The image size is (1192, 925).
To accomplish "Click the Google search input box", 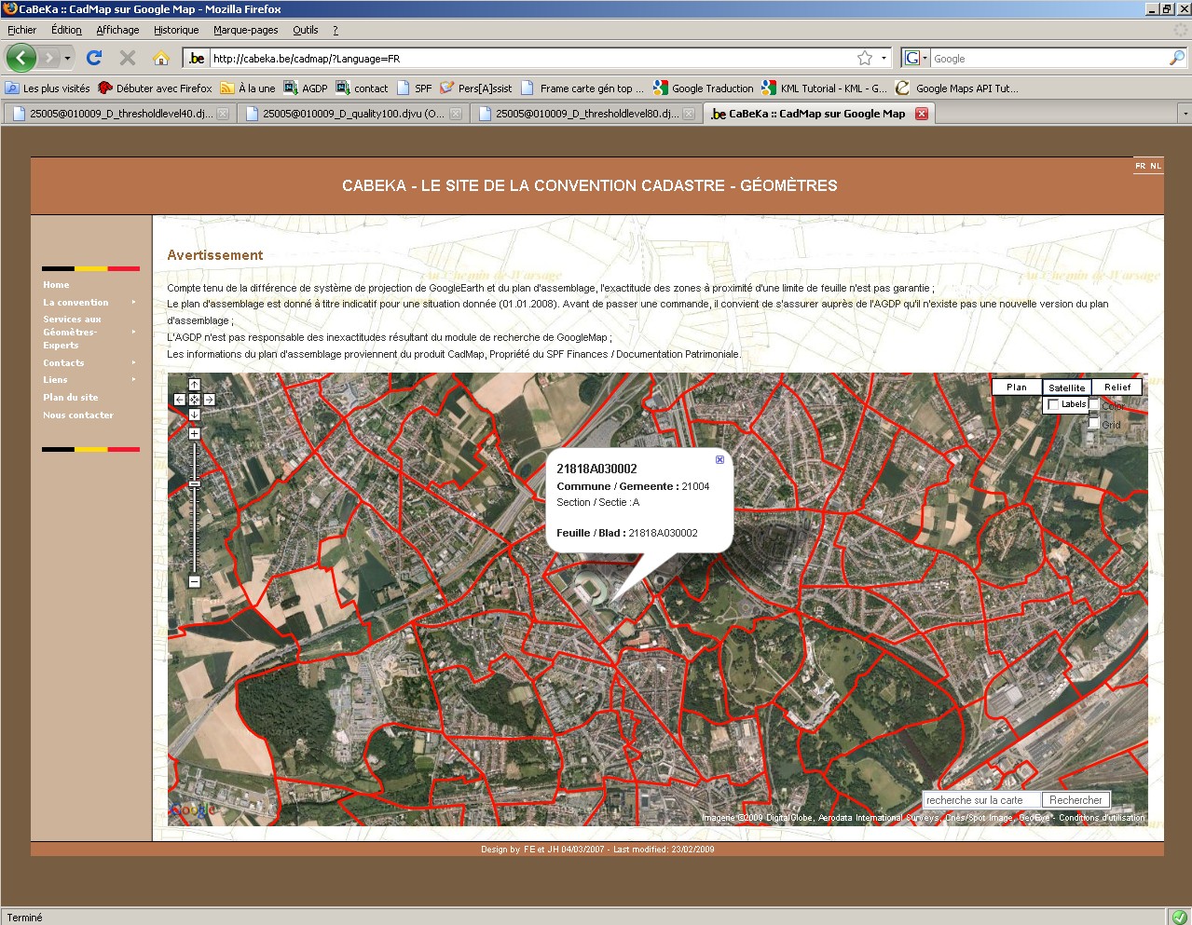I will point(1049,58).
